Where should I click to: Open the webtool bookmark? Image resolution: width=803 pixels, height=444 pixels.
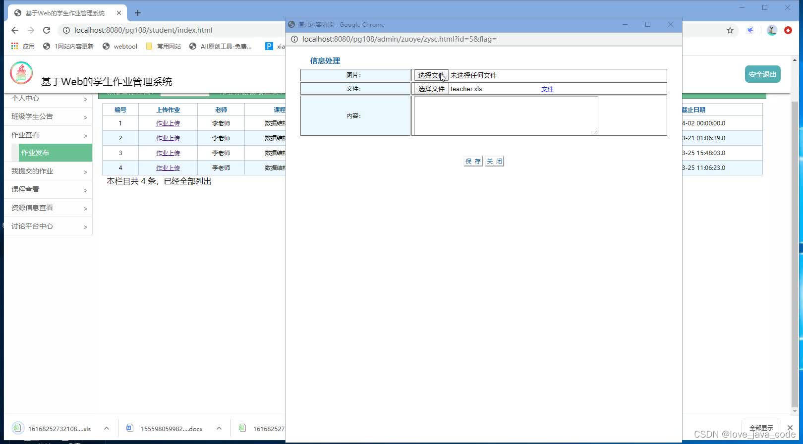(x=120, y=46)
